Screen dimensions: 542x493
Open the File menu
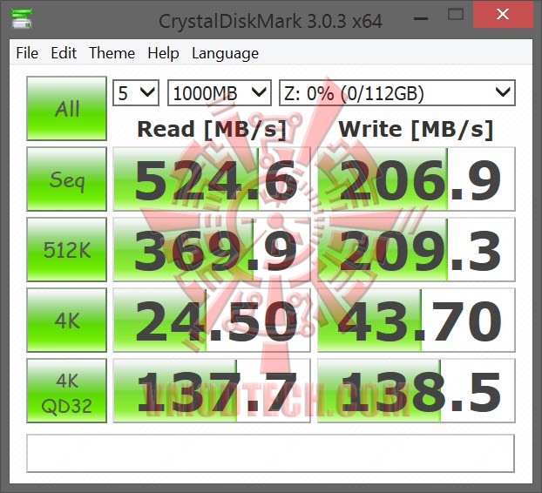pos(27,53)
